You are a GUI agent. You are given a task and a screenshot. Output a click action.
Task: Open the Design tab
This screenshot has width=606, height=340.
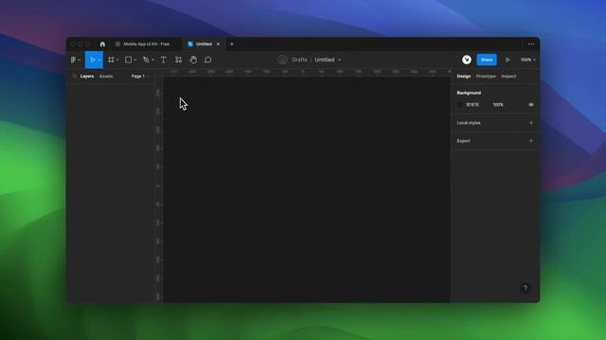tap(464, 76)
